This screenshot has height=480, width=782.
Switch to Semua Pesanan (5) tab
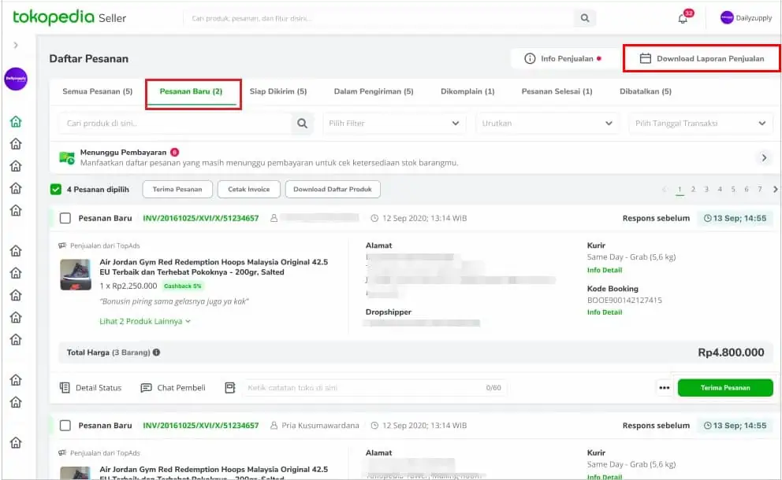click(x=97, y=91)
